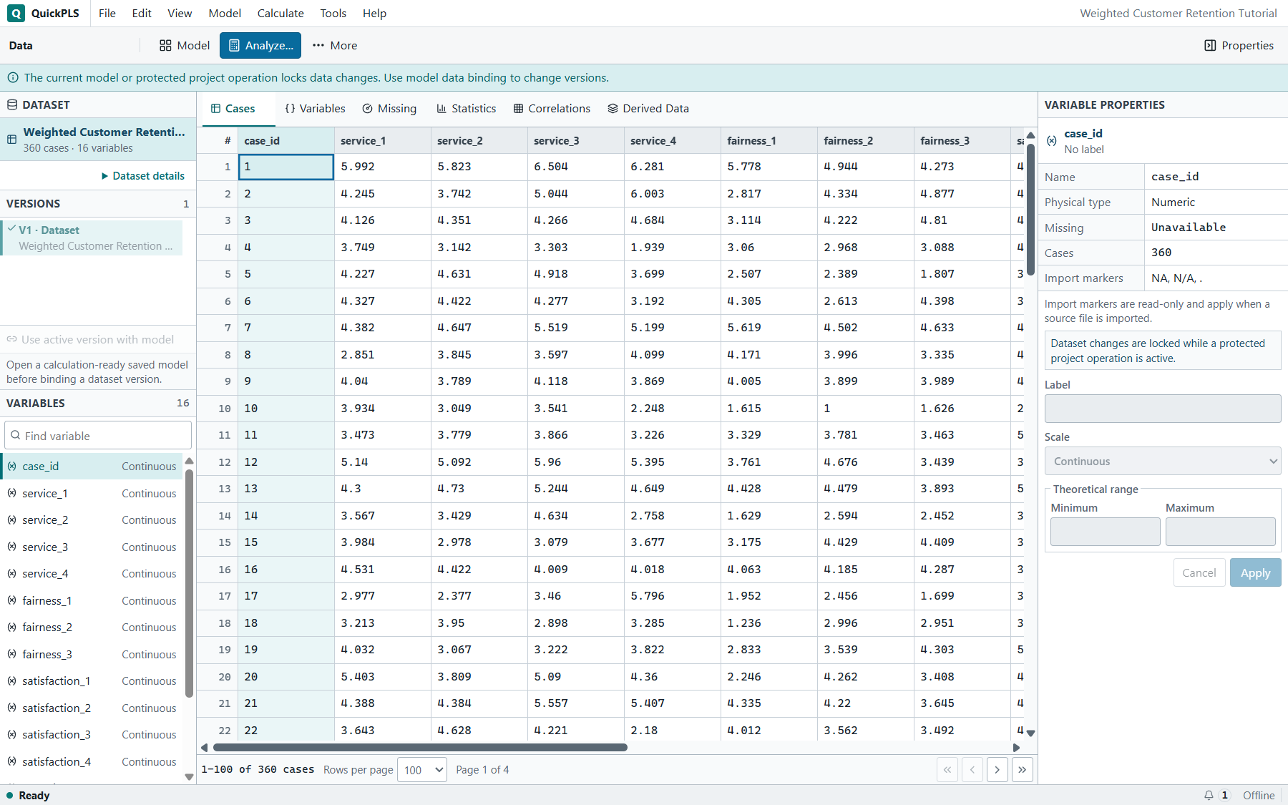Select satisfaction_4 in the variables list

tap(92, 761)
